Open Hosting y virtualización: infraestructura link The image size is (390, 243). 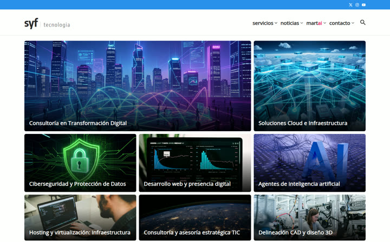80,233
